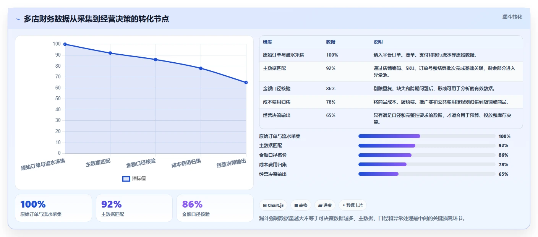Click the 65% value in the table
Image resolution: width=538 pixels, height=237 pixels.
pos(331,115)
